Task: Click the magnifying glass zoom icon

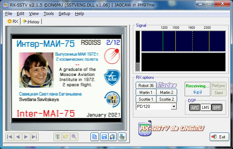Action: (74, 137)
